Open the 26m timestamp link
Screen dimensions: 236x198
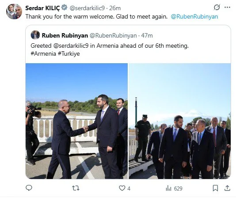point(115,8)
